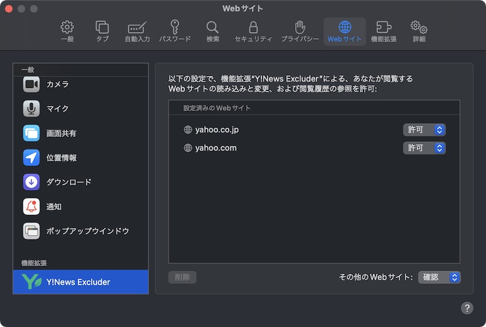Open the 一般 (General) preferences tab
This screenshot has height=327, width=486.
[67, 31]
